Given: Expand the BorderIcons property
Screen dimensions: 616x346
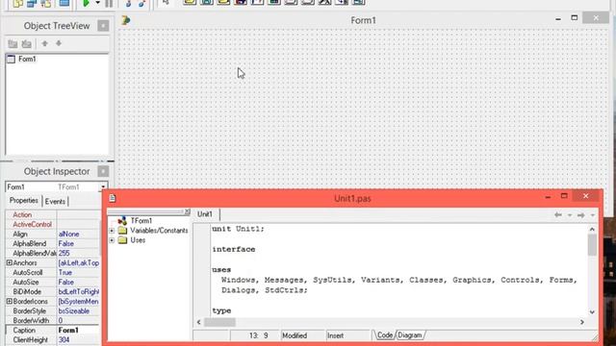Looking at the screenshot, I should (x=9, y=301).
